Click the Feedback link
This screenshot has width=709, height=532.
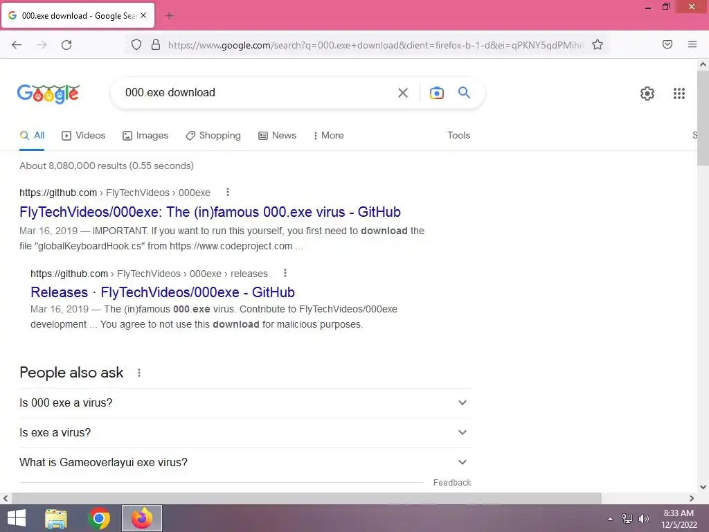(451, 483)
